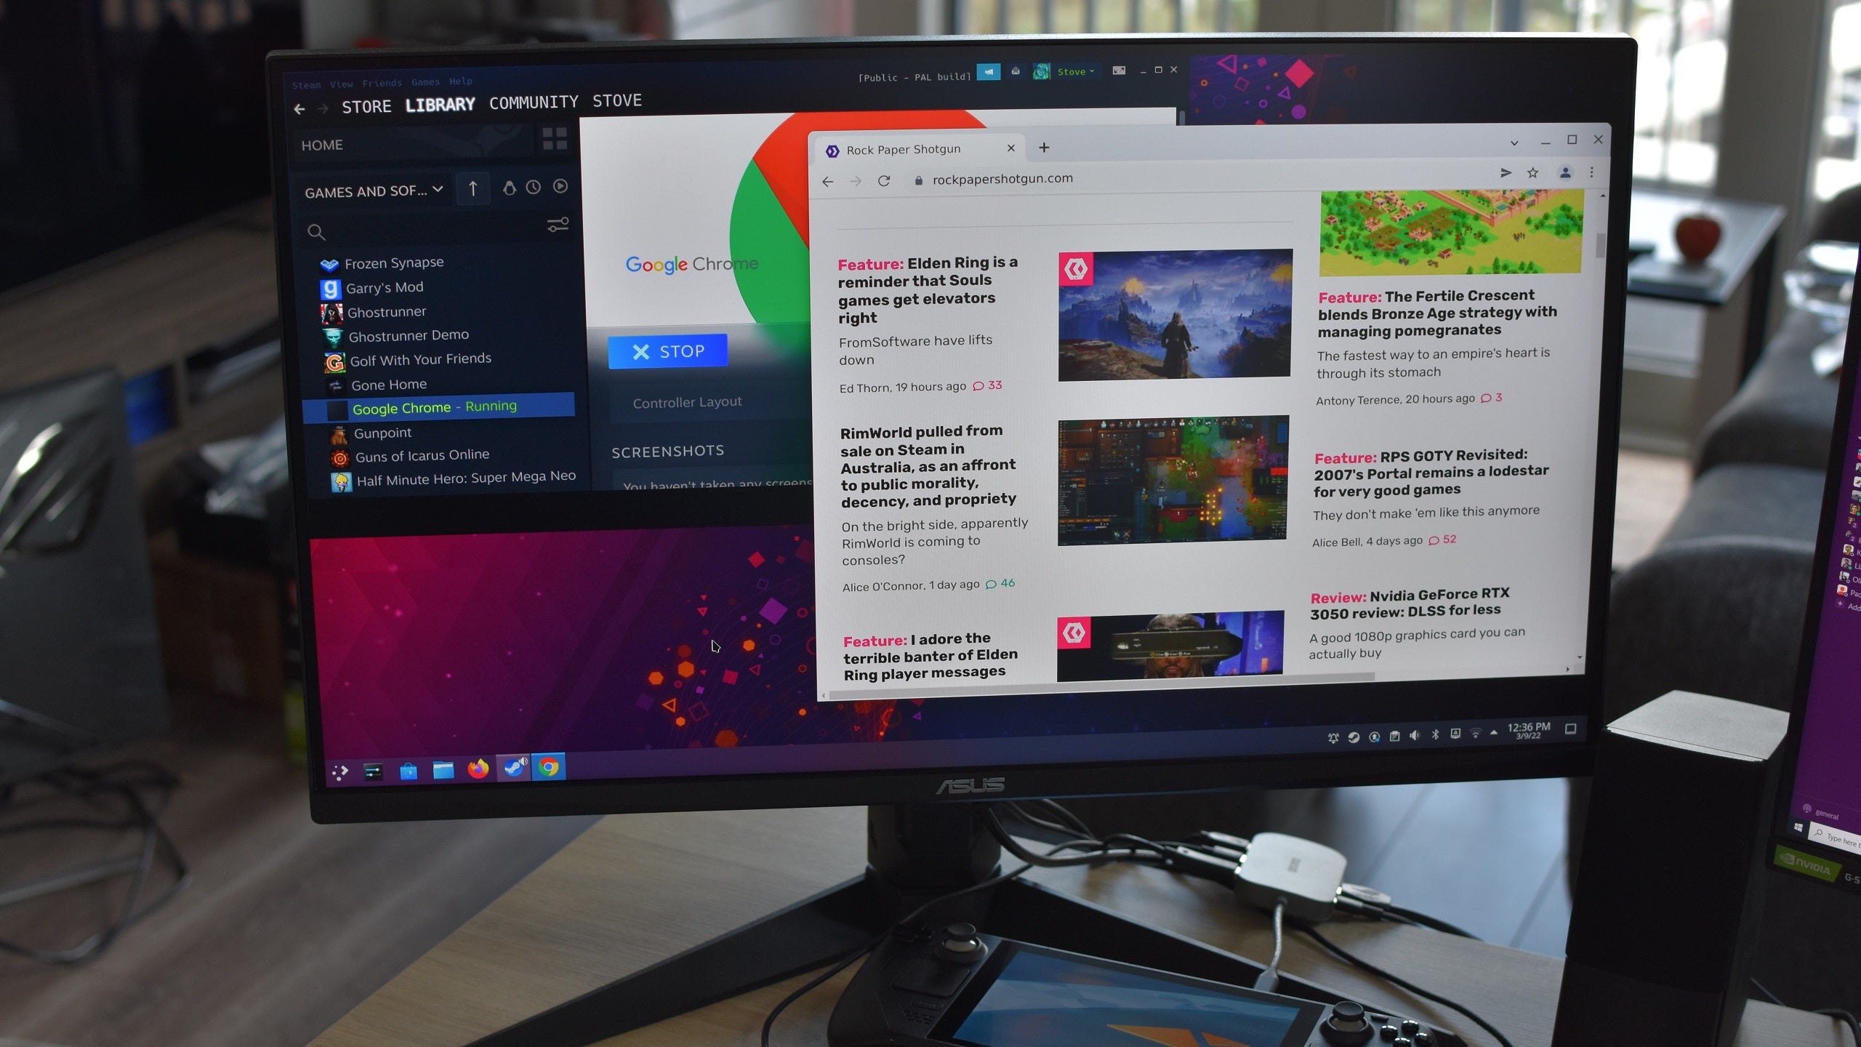Click the browser refresh icon
The width and height of the screenshot is (1861, 1047).
[885, 177]
